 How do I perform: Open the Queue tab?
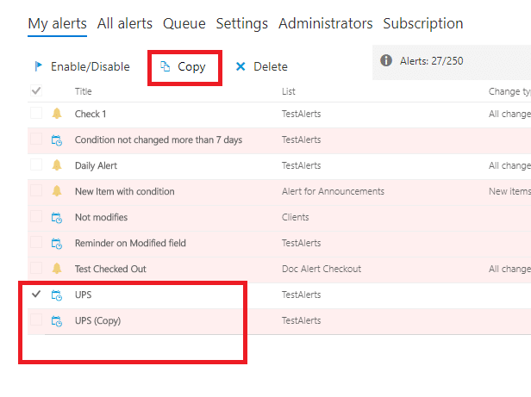click(x=184, y=23)
